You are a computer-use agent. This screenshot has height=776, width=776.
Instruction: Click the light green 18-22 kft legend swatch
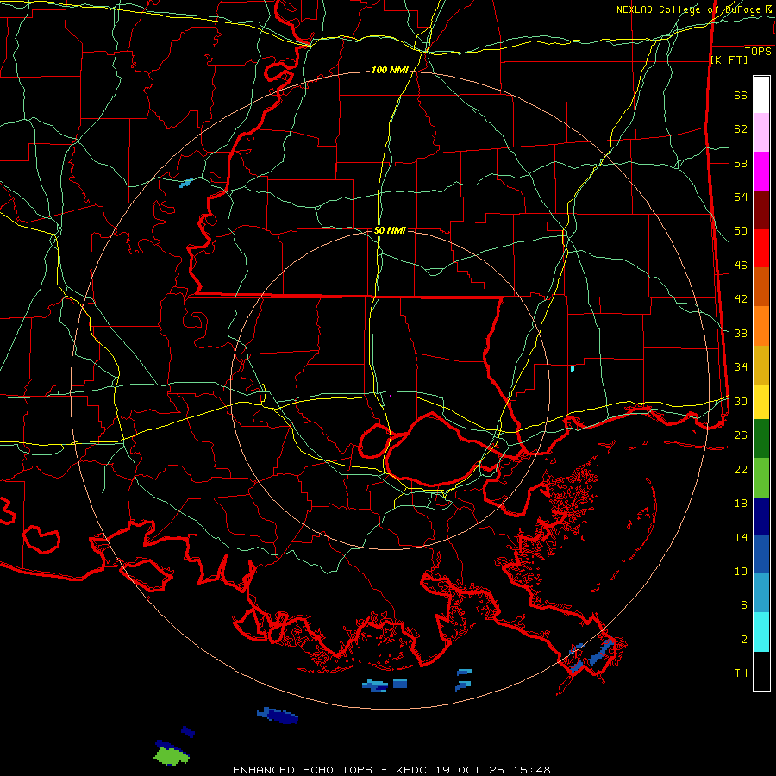pos(761,478)
